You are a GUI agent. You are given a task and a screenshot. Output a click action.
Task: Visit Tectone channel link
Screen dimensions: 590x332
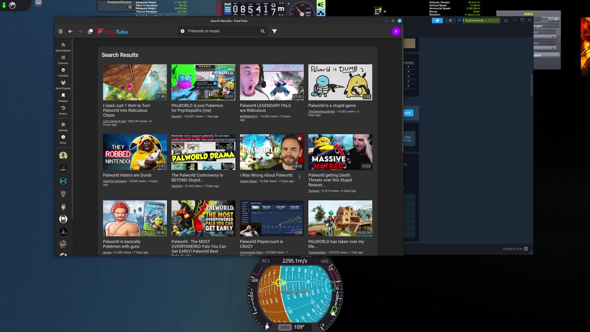313,191
